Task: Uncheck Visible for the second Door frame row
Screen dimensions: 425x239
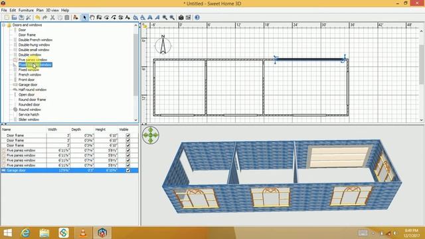Action: [x=128, y=140]
